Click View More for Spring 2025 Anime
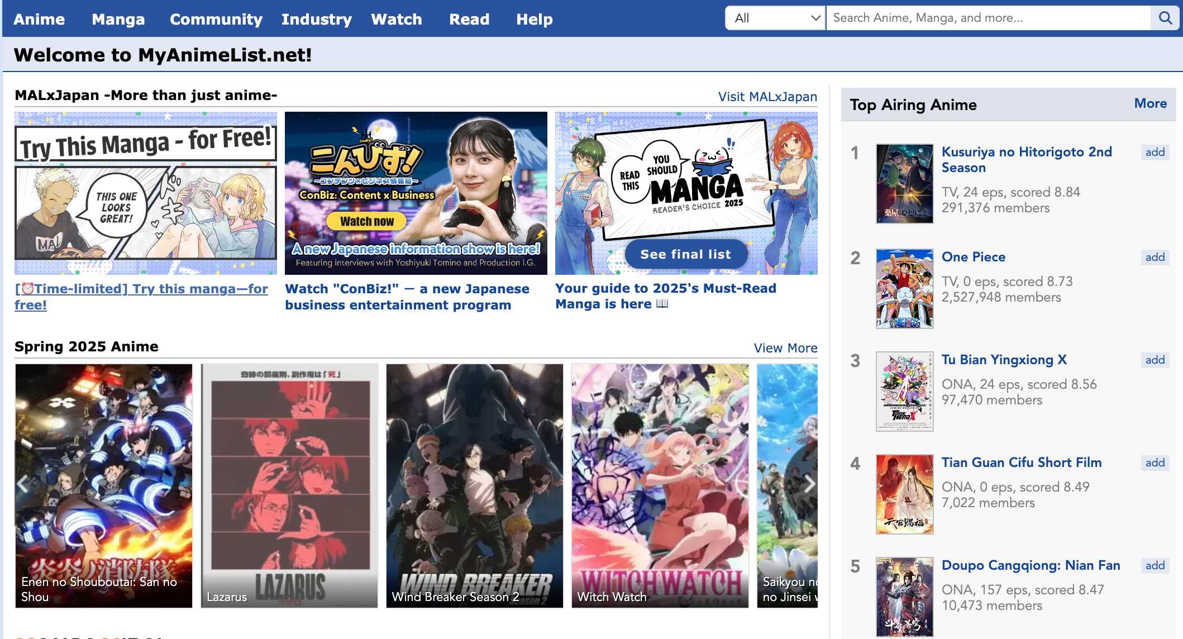 [785, 348]
